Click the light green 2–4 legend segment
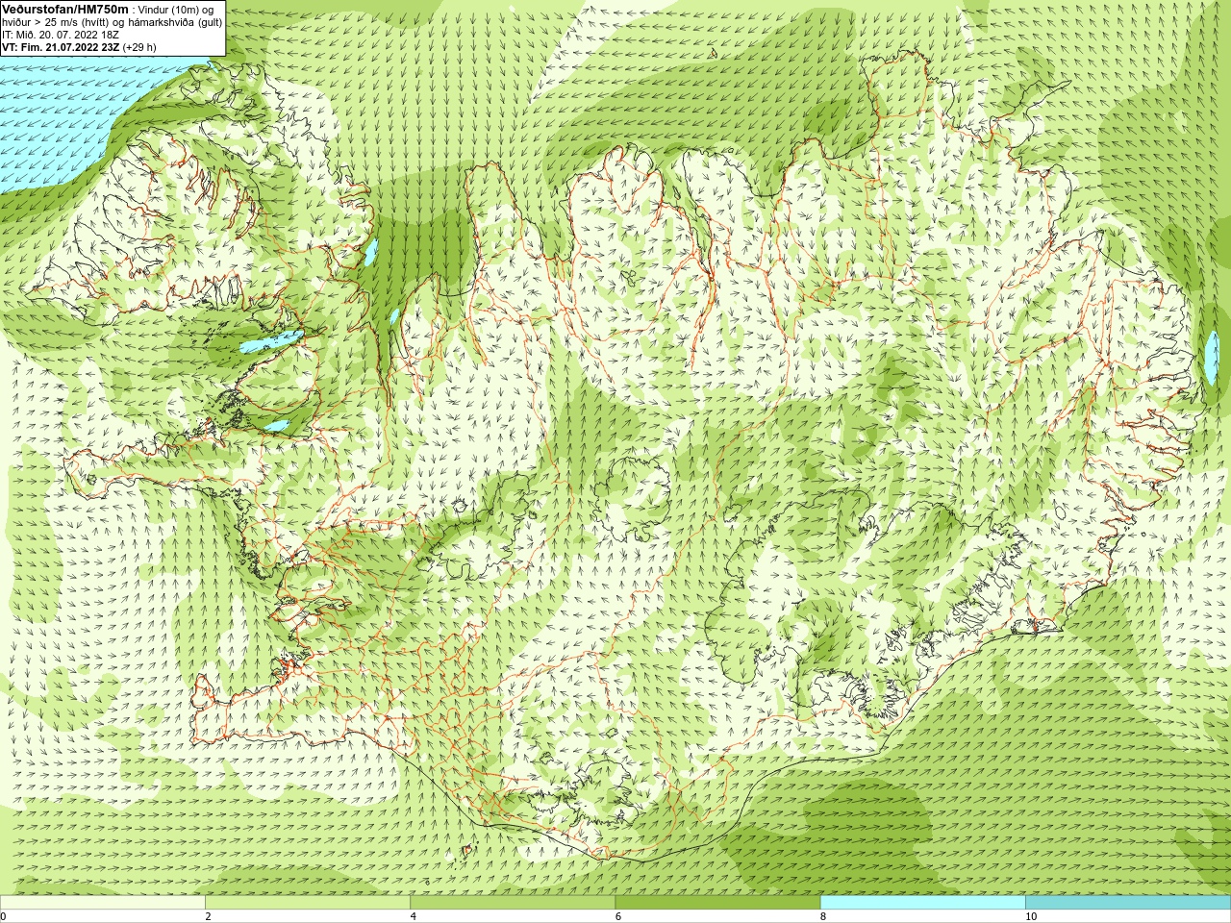This screenshot has height=923, width=1231. pyautogui.click(x=308, y=903)
